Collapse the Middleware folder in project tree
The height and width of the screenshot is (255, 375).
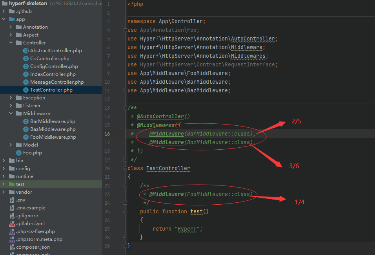pyautogui.click(x=11, y=114)
